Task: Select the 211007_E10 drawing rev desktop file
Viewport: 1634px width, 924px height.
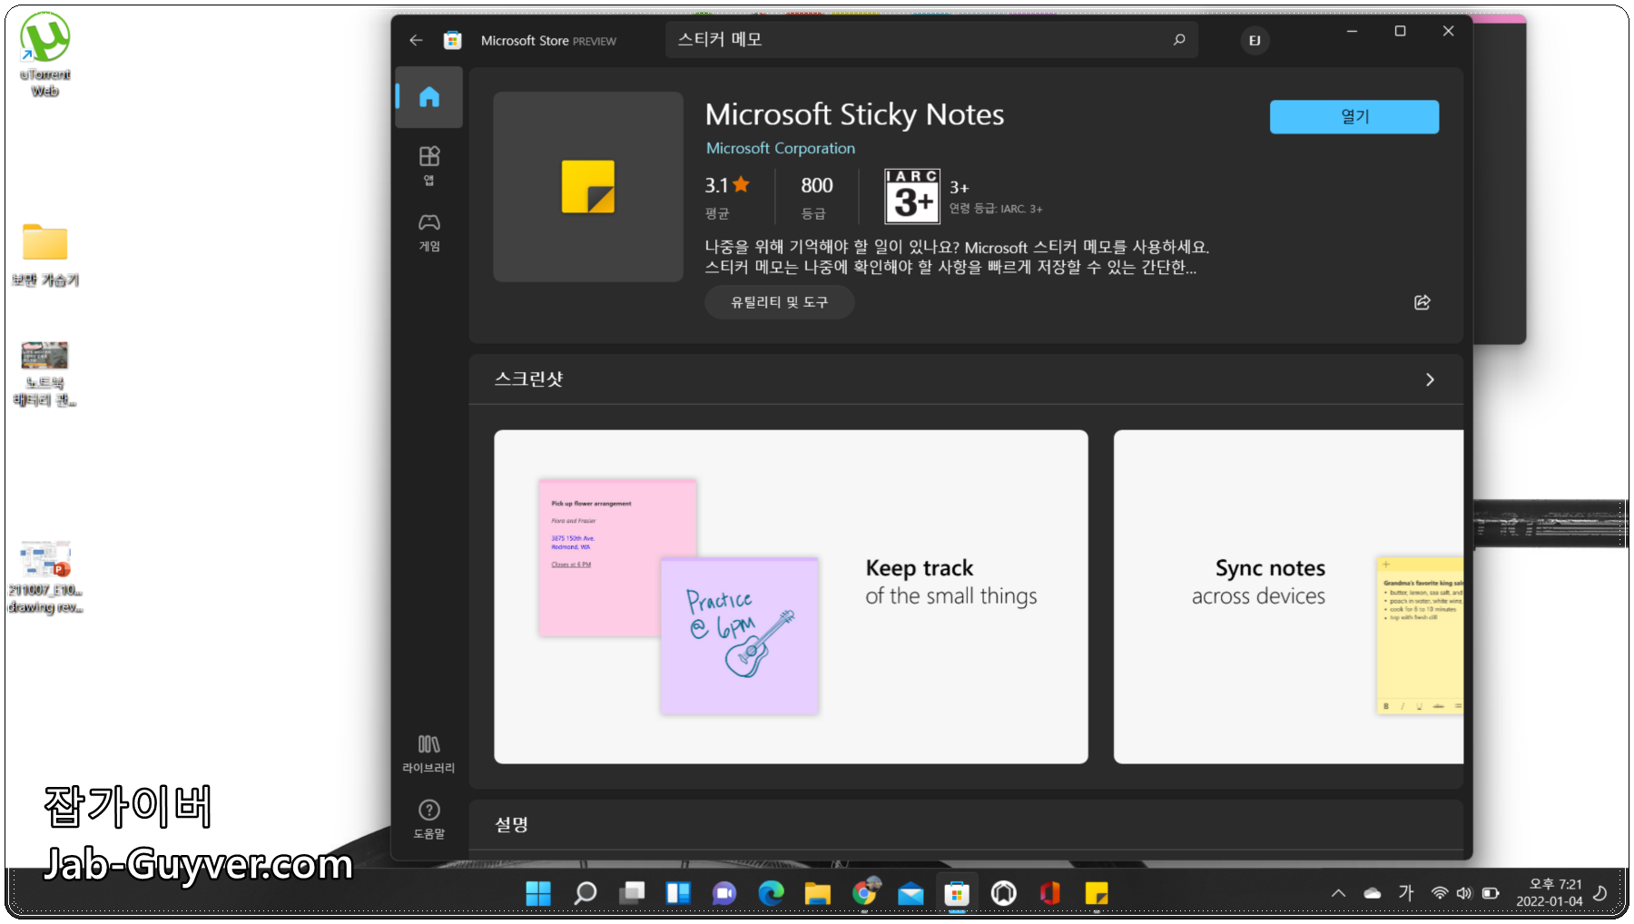Action: pyautogui.click(x=45, y=577)
